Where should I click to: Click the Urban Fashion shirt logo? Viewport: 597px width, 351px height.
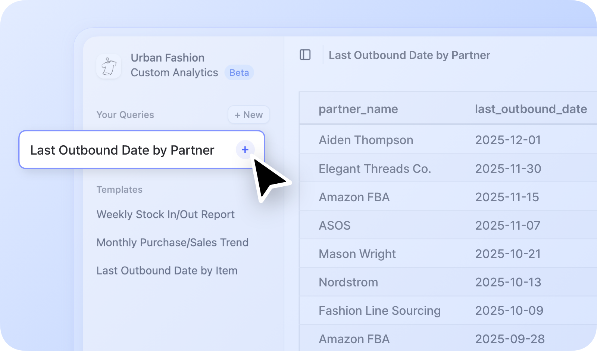(x=109, y=66)
